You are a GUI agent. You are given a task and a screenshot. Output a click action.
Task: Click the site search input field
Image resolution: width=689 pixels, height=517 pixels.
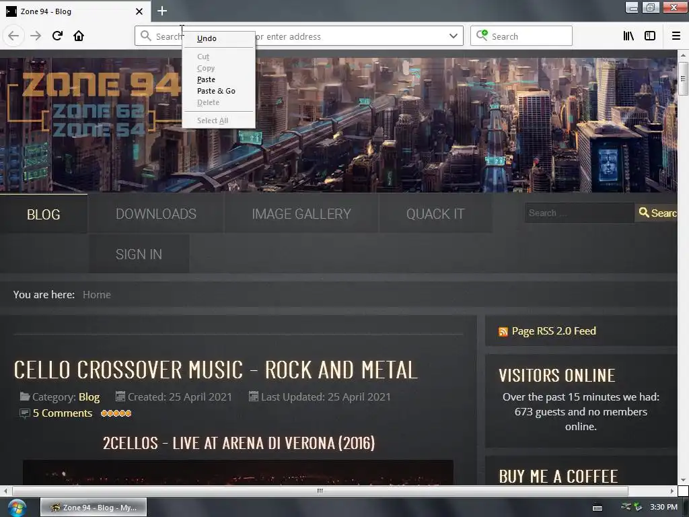click(579, 213)
